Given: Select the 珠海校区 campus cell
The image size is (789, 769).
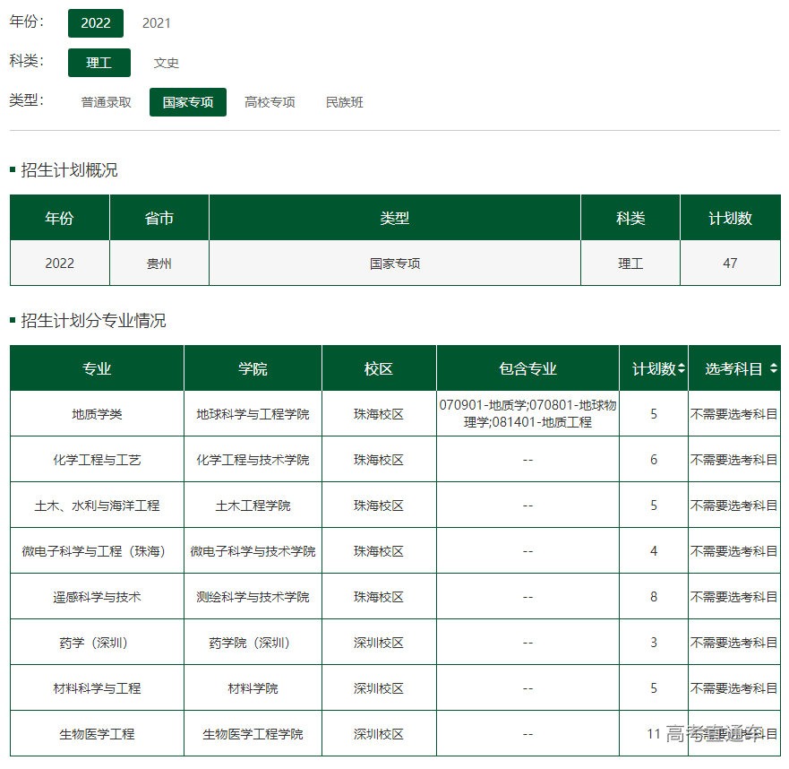Looking at the screenshot, I should click(377, 413).
